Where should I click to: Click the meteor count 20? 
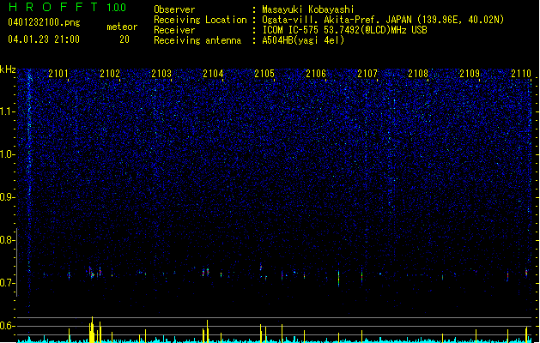tap(124, 39)
